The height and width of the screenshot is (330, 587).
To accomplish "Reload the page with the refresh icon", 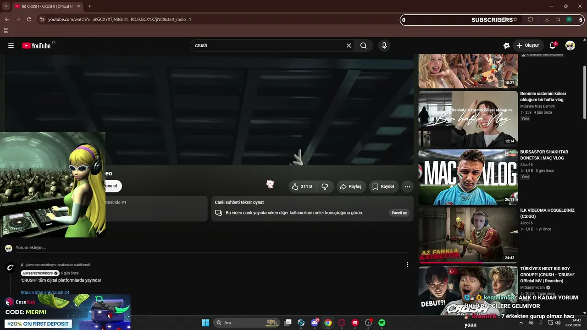I will (29, 19).
